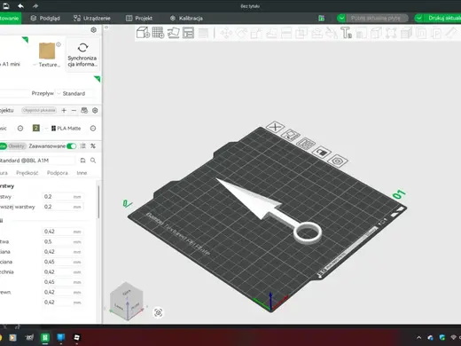Click the Synchronizacja informacji filament button

coord(82,54)
